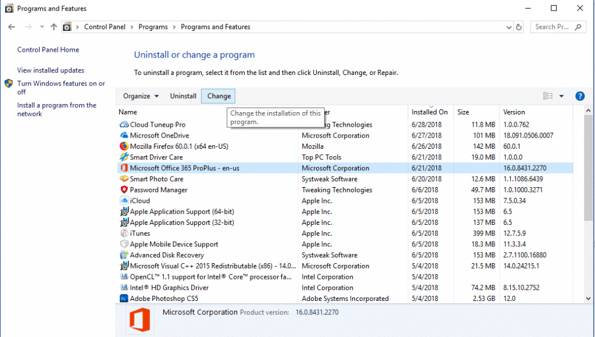Click the search magnifier icon
Image resolution: width=595 pixels, height=337 pixels.
[578, 27]
